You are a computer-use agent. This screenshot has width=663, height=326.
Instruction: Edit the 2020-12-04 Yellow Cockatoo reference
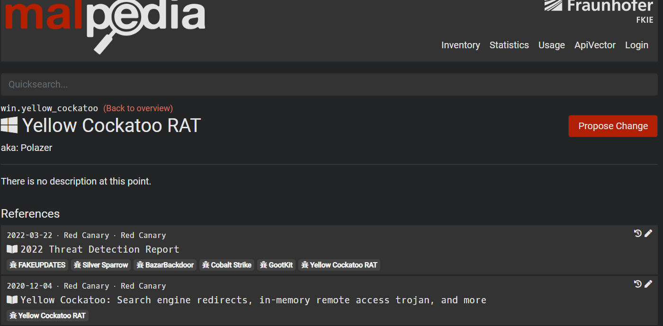[648, 284]
